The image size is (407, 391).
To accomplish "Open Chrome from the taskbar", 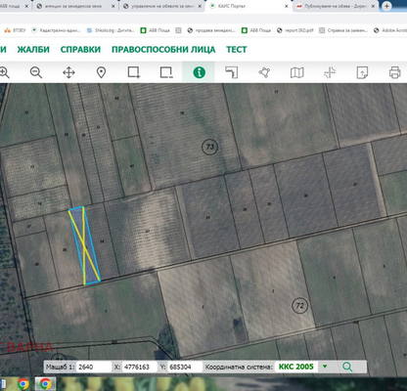I will pos(23,384).
